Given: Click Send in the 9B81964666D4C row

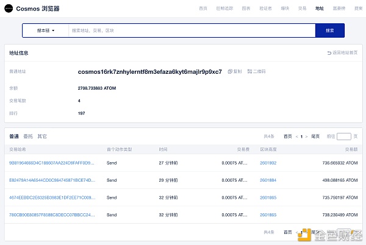Looking at the screenshot, I should (x=112, y=163).
